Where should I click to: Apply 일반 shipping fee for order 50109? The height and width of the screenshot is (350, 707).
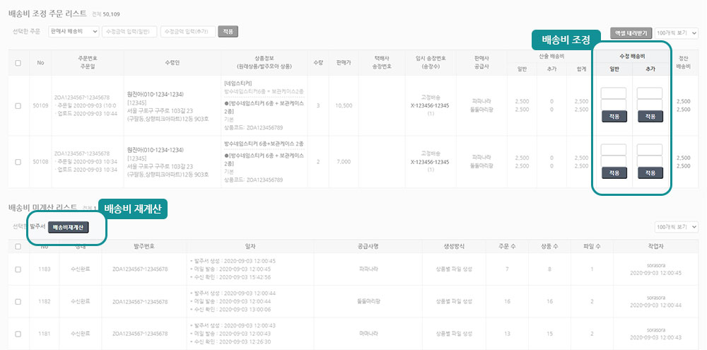pos(614,117)
